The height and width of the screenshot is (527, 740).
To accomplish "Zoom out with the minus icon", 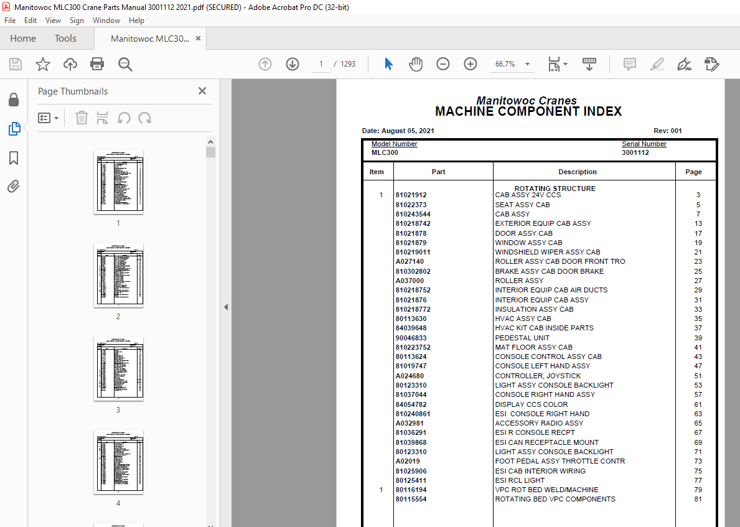I will click(443, 64).
